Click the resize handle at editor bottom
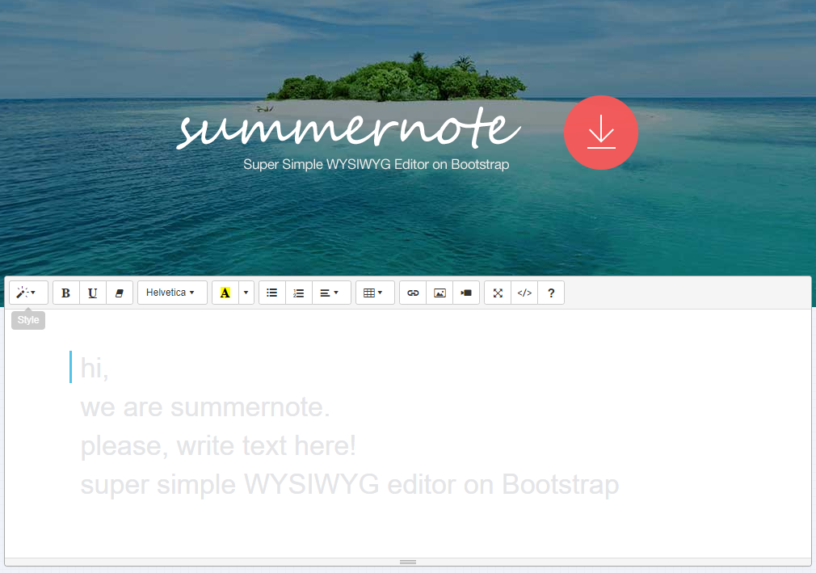This screenshot has width=816, height=573. point(408,562)
